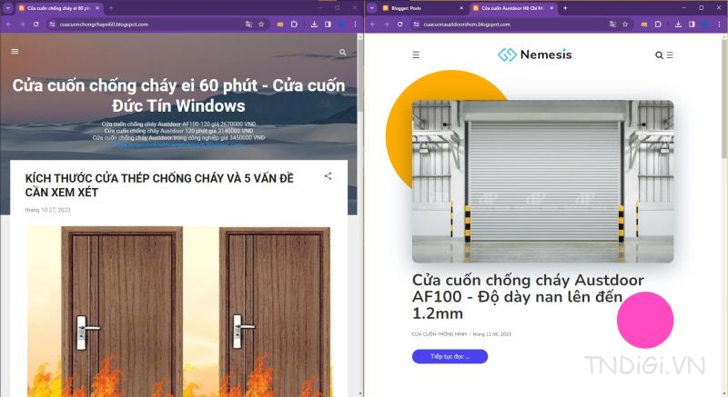Open the roller shutter door featured image
728x397 pixels.
(x=542, y=181)
